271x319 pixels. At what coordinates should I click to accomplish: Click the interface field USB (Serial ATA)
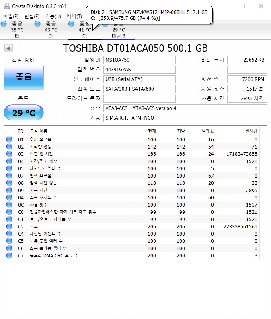[140, 79]
